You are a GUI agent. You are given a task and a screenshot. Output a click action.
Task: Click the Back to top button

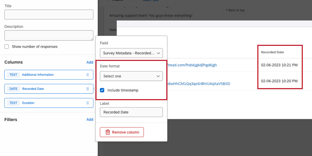(x=235, y=10)
